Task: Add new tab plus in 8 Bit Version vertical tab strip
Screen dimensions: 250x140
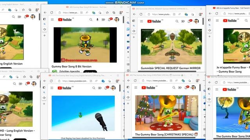Action: [x=45, y=35]
